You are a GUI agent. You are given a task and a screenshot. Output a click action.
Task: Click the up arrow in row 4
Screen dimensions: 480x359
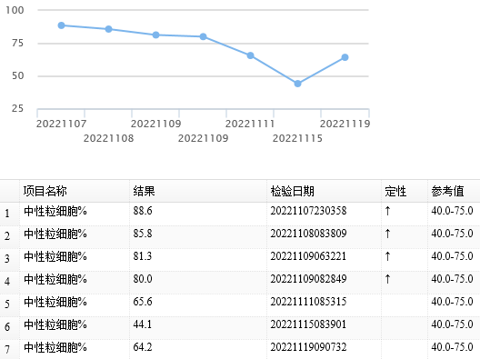(x=387, y=279)
